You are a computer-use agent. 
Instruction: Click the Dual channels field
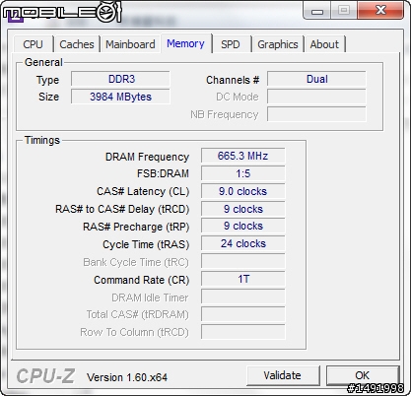point(316,79)
